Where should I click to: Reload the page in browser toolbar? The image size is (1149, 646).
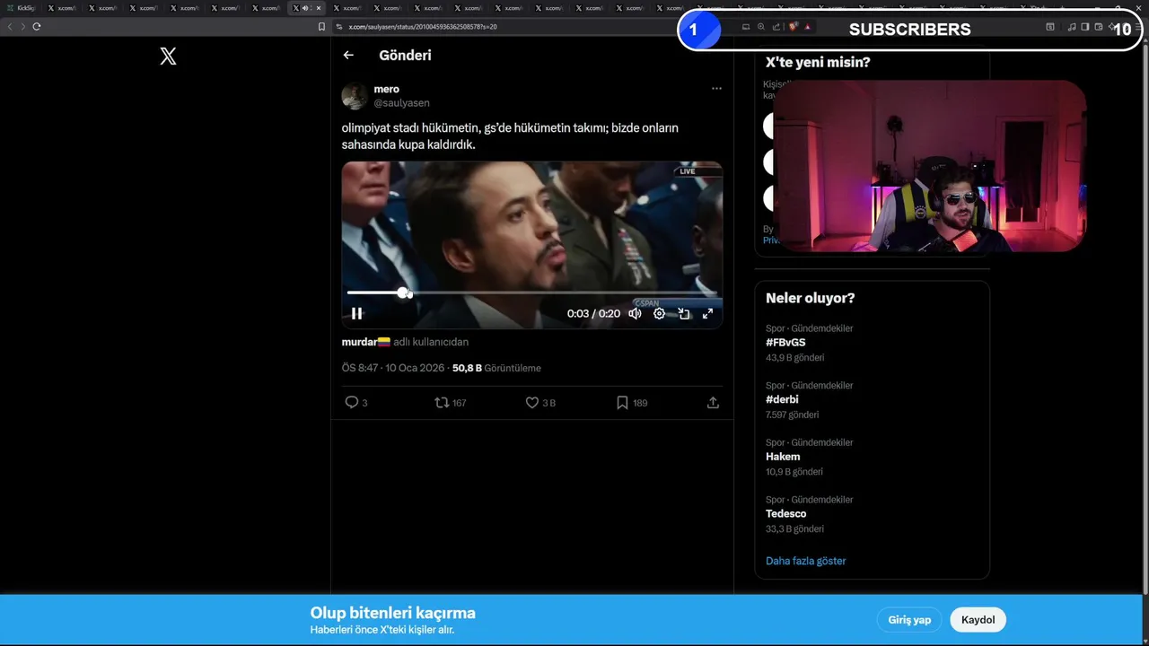pos(37,26)
